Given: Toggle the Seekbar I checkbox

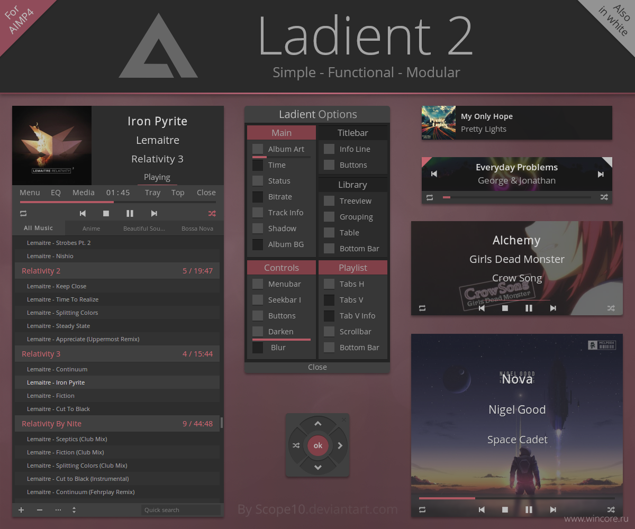Looking at the screenshot, I should 258,300.
